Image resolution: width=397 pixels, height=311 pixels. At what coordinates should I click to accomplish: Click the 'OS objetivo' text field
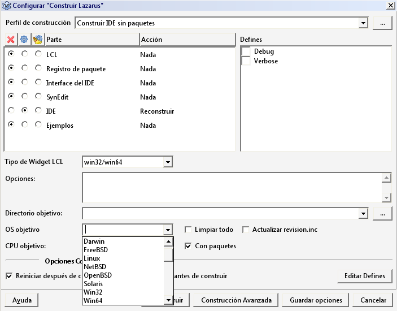pos(124,230)
